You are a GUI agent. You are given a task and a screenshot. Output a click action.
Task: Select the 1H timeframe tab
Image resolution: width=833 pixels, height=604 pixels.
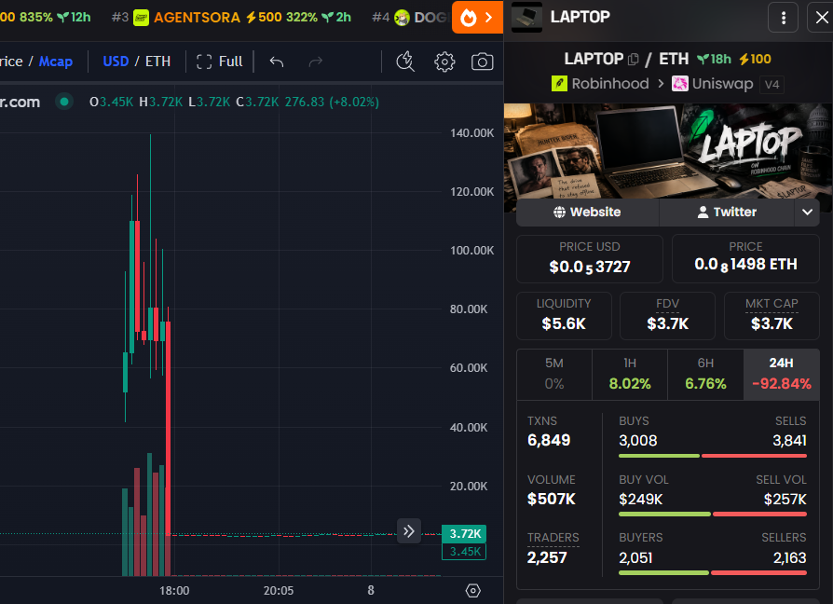630,374
